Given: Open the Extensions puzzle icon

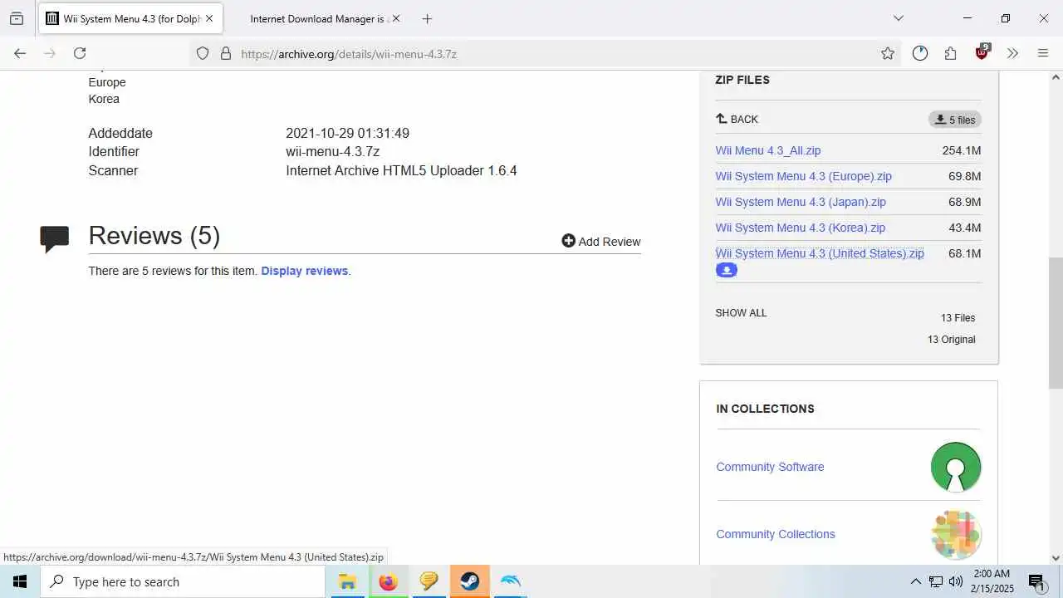Looking at the screenshot, I should pyautogui.click(x=951, y=53).
